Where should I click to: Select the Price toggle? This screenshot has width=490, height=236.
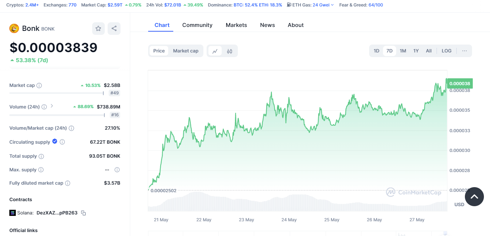159,51
